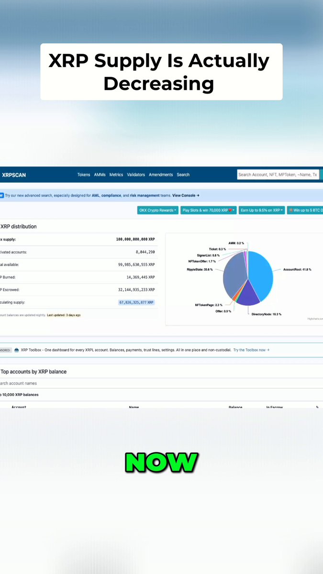Click the Ticket: 0.3 % chart label
The width and height of the screenshot is (323, 574).
218,249
